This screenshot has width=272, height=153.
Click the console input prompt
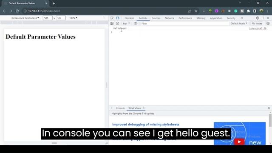[x=190, y=32]
